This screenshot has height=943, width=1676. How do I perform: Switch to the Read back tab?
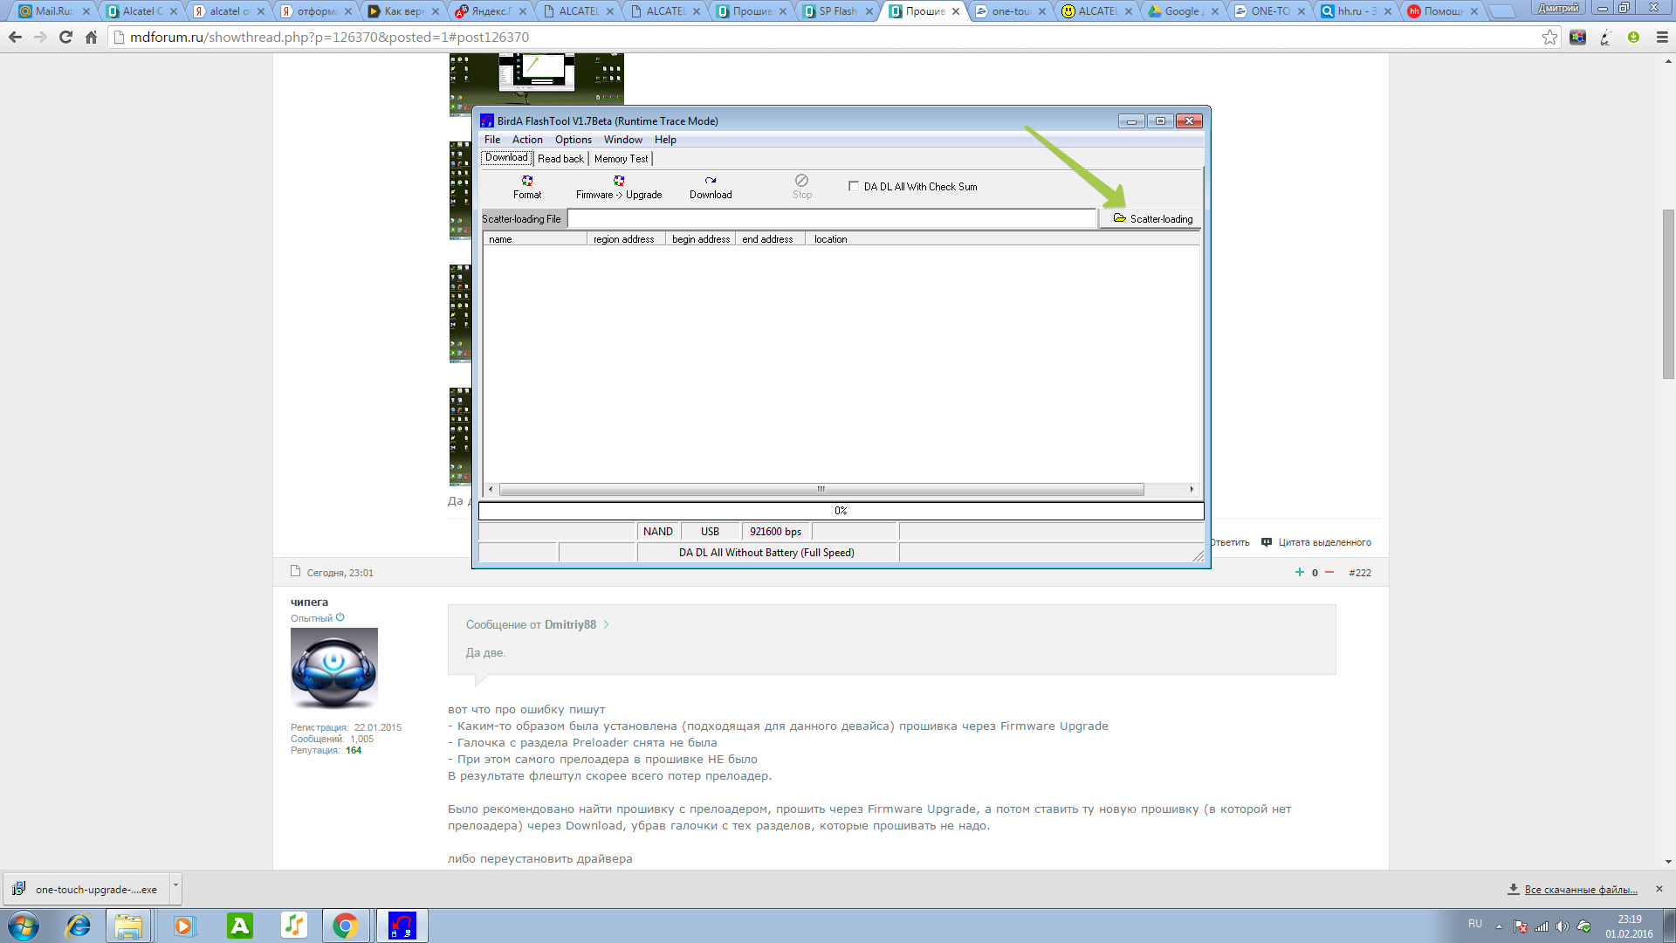click(x=560, y=159)
